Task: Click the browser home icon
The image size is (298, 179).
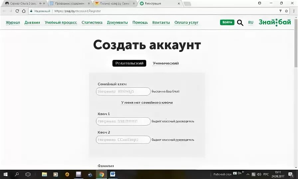Action: coord(24,11)
